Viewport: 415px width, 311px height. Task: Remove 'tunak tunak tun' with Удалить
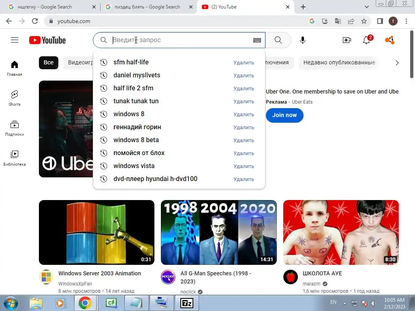coord(244,101)
